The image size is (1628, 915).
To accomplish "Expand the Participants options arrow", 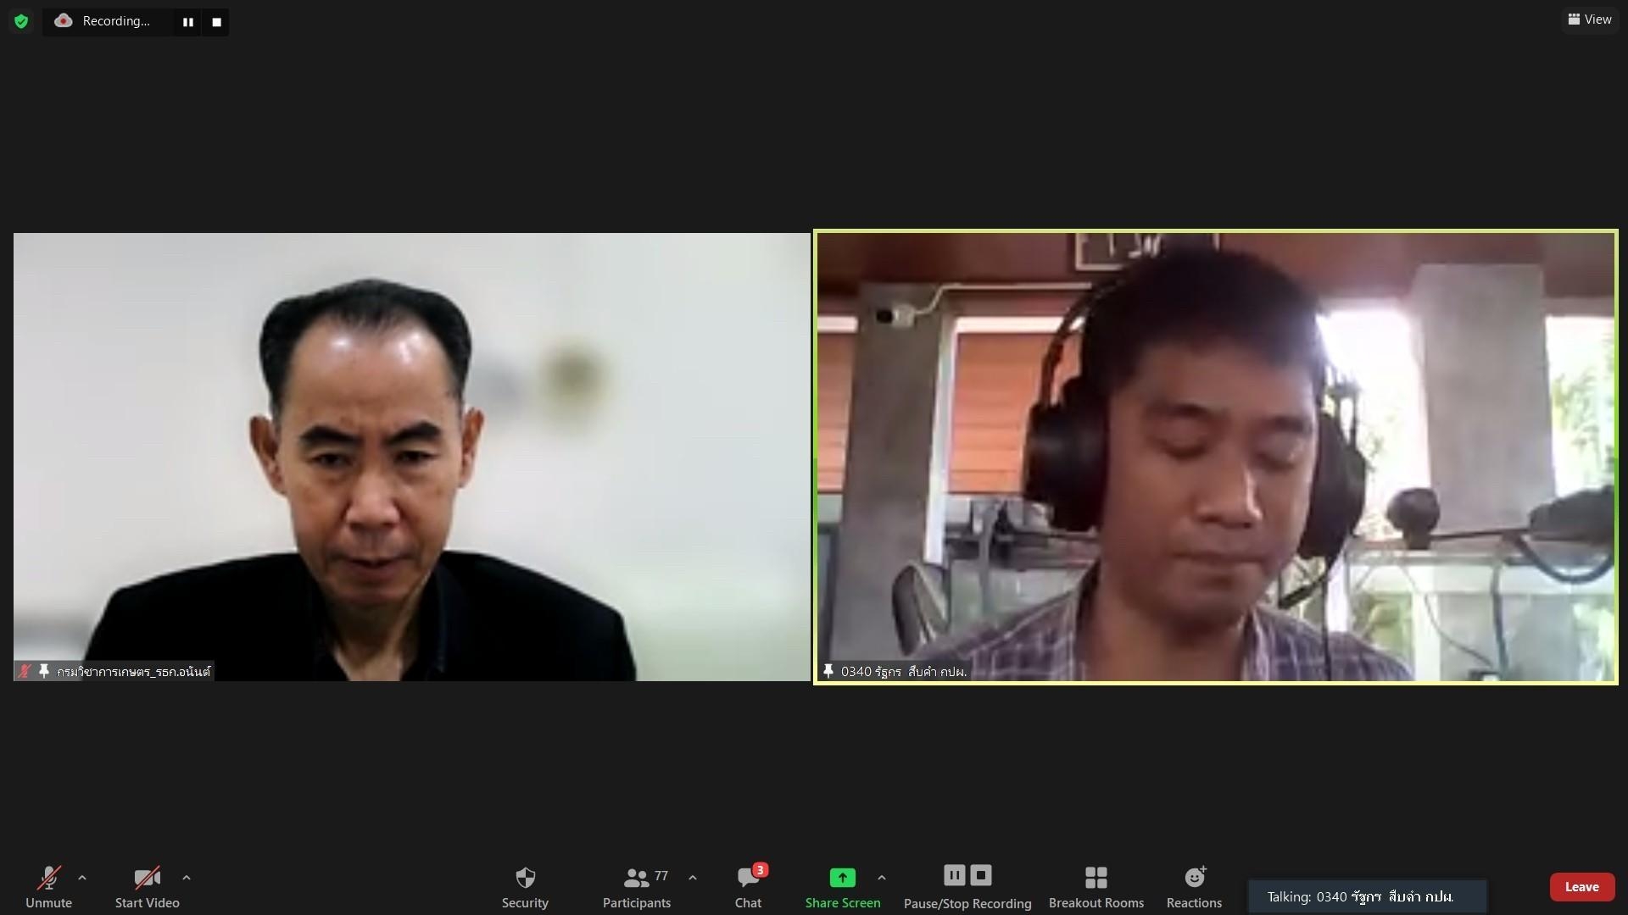I will 693,878.
